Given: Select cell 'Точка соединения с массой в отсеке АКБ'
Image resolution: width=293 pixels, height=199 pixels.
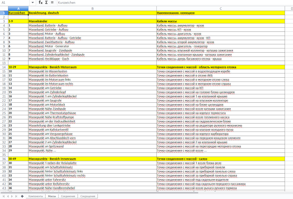Looking at the screenshot, I should coord(221,76).
